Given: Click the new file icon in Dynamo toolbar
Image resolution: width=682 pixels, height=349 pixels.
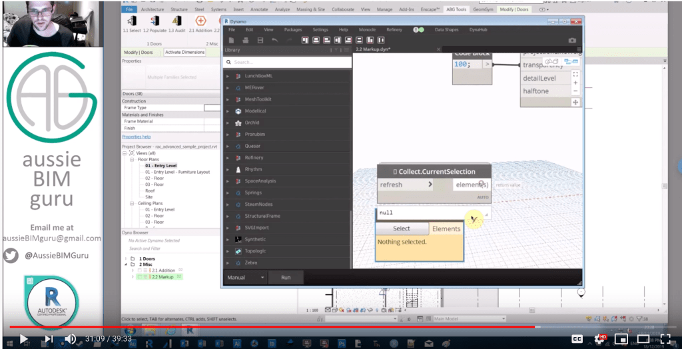Looking at the screenshot, I should pyautogui.click(x=231, y=41).
